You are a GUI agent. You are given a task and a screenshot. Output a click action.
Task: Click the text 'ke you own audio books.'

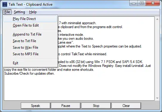point(76,39)
